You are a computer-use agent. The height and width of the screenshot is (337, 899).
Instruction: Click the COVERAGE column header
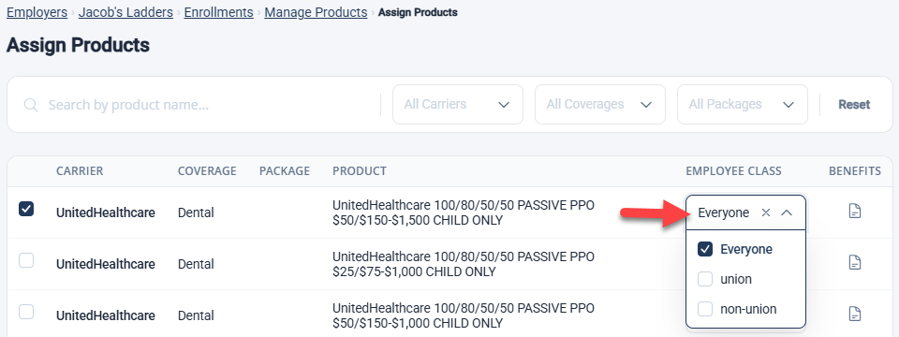tap(207, 170)
